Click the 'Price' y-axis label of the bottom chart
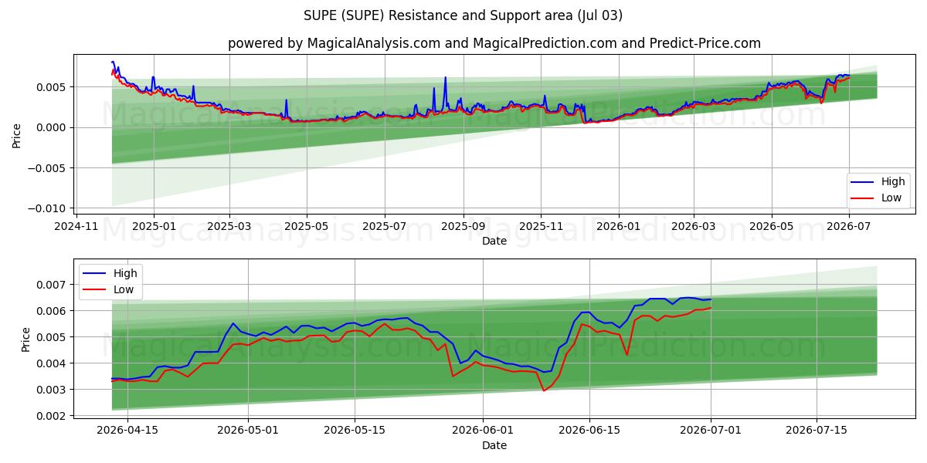Screen dimensions: 927x463 click(x=25, y=340)
